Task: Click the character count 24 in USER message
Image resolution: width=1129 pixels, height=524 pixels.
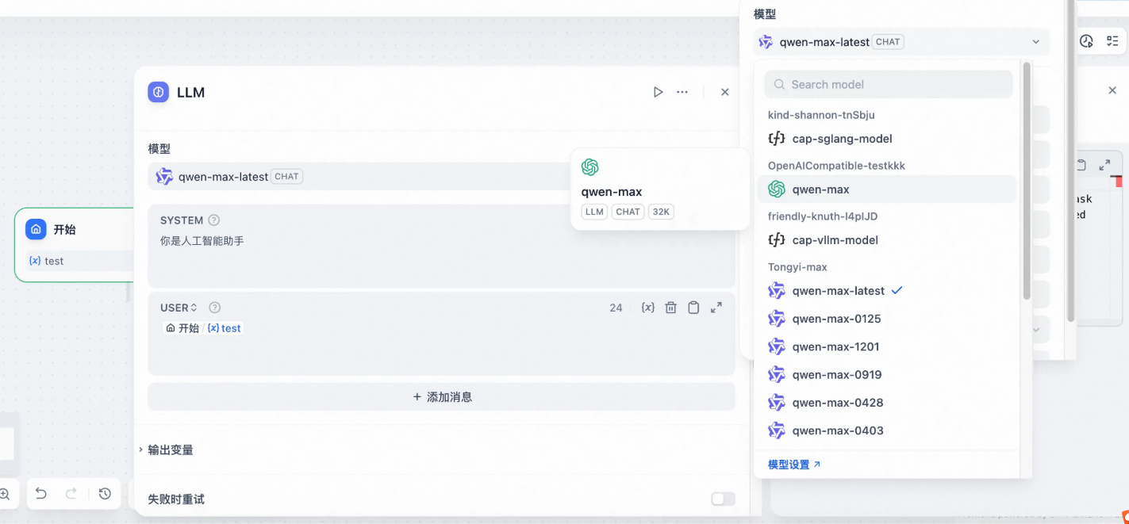Action: (616, 308)
